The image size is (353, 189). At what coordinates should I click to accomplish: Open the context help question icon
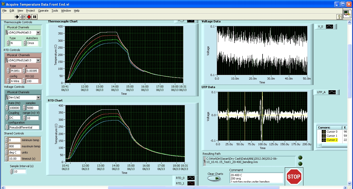point(339,17)
